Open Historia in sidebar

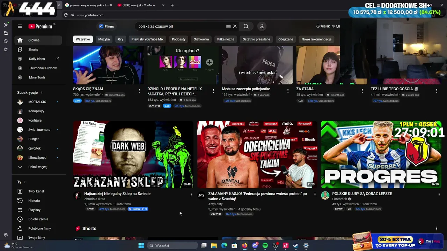(38, 201)
